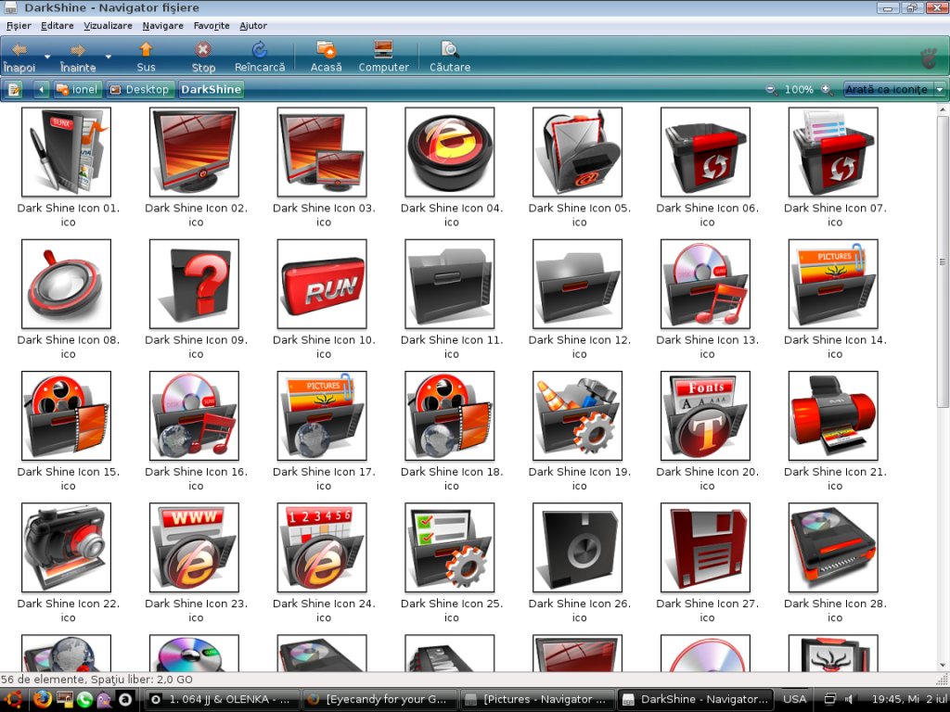Click the 'Dark Shine Icon 16. ico' filename

(x=196, y=479)
